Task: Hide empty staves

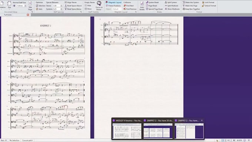Action: point(88,6)
